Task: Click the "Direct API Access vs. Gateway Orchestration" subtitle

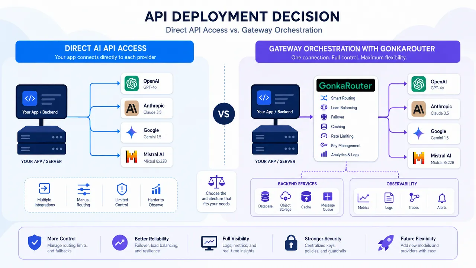Action: point(244,30)
